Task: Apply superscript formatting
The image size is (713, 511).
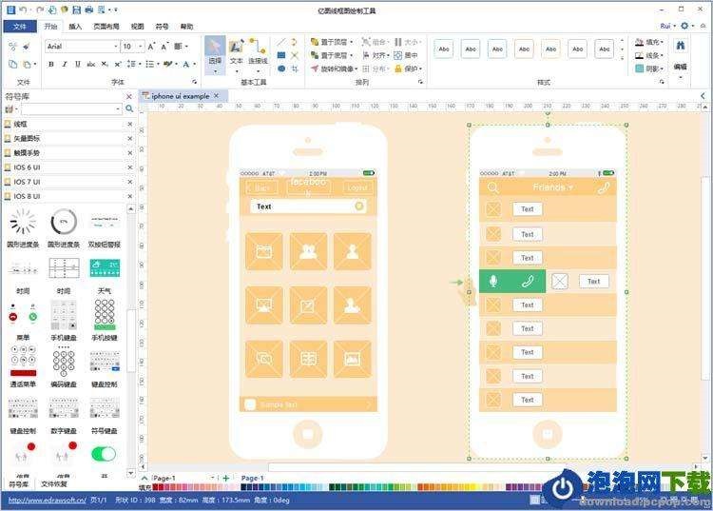Action: [x=118, y=64]
